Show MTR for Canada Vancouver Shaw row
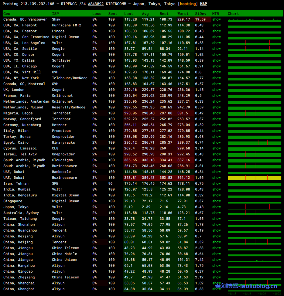 click(216, 19)
